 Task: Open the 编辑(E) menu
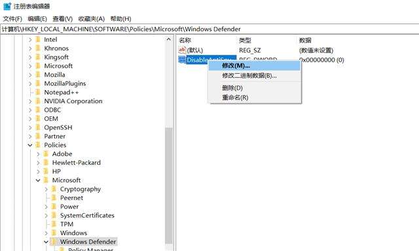tap(37, 19)
